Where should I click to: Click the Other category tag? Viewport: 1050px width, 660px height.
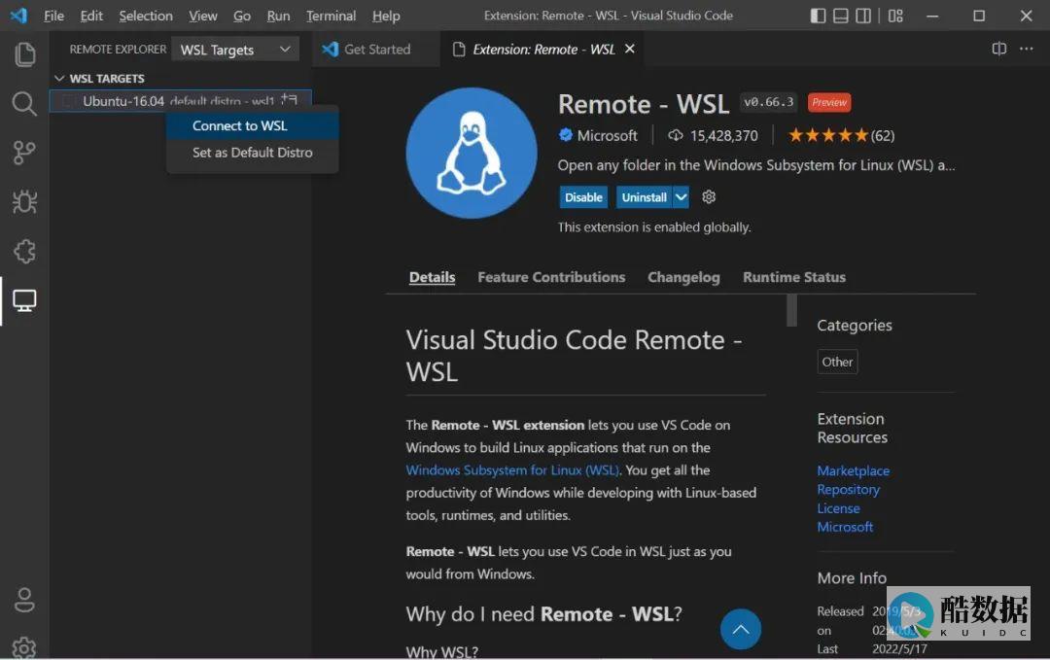837,363
